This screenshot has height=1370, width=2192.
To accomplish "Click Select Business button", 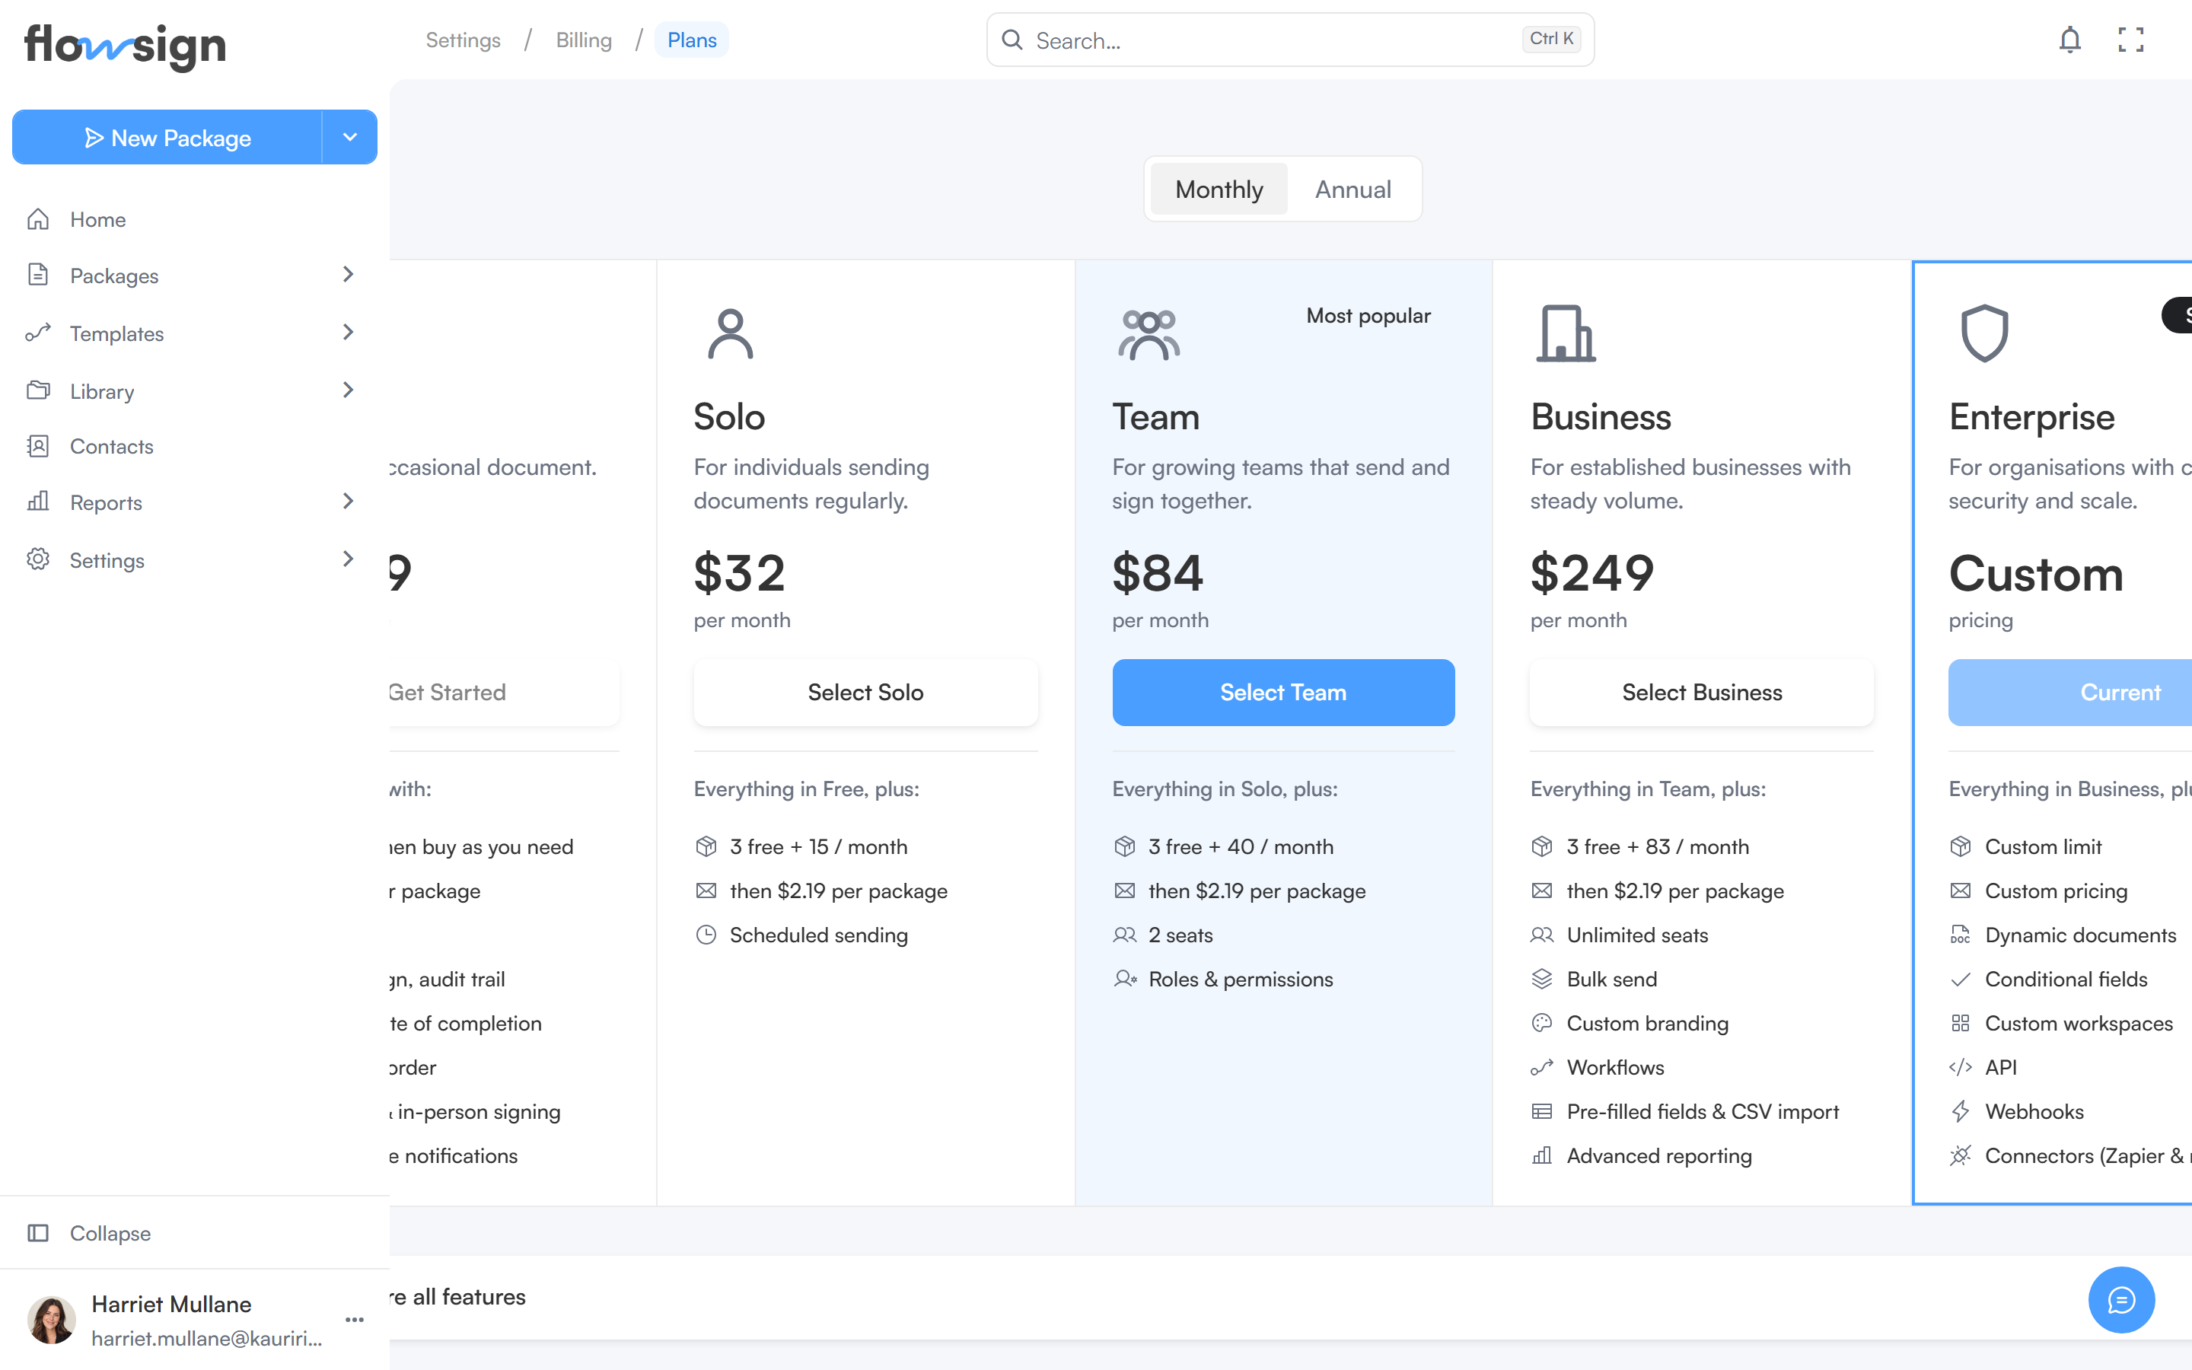I will [x=1701, y=693].
